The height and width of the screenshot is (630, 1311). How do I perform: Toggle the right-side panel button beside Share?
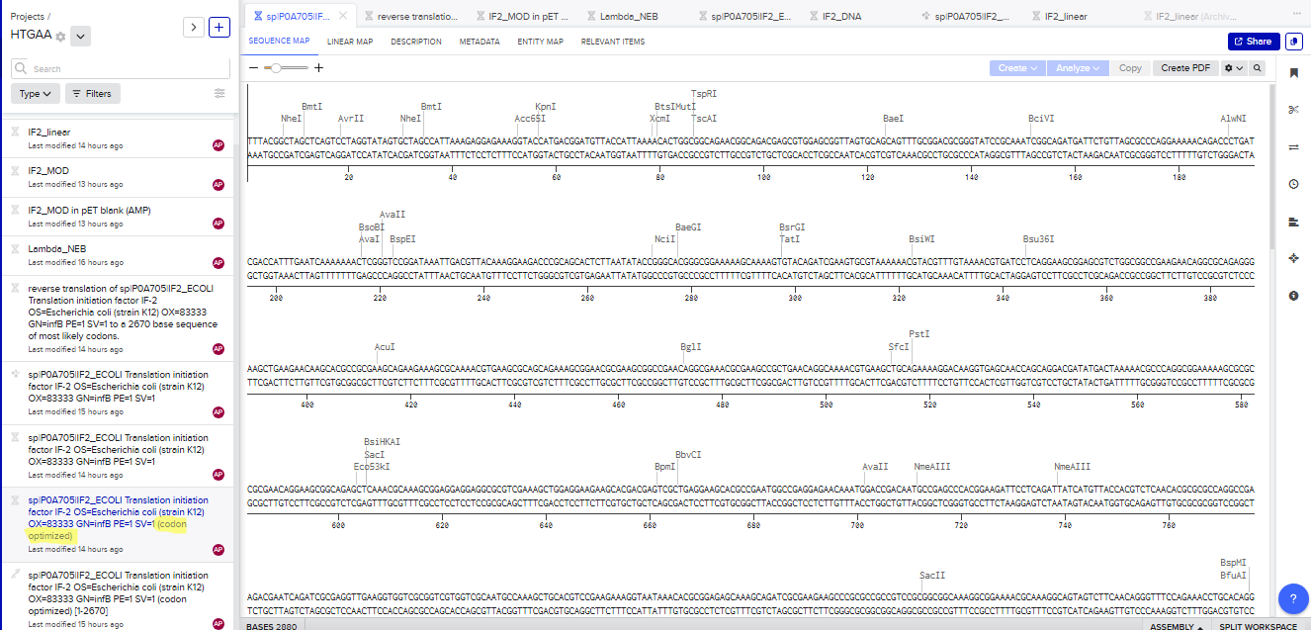pyautogui.click(x=1294, y=42)
